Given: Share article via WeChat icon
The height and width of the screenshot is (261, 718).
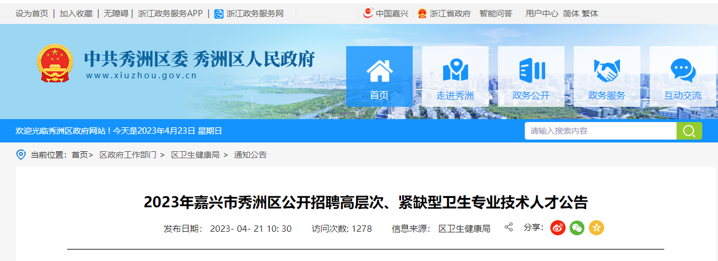Looking at the screenshot, I should (577, 228).
